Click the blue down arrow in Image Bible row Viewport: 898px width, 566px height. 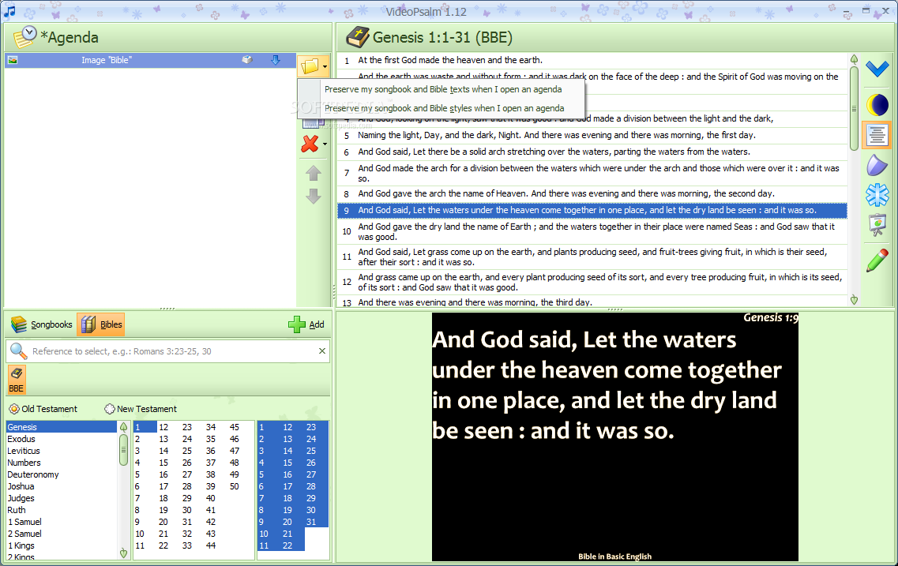[x=276, y=60]
